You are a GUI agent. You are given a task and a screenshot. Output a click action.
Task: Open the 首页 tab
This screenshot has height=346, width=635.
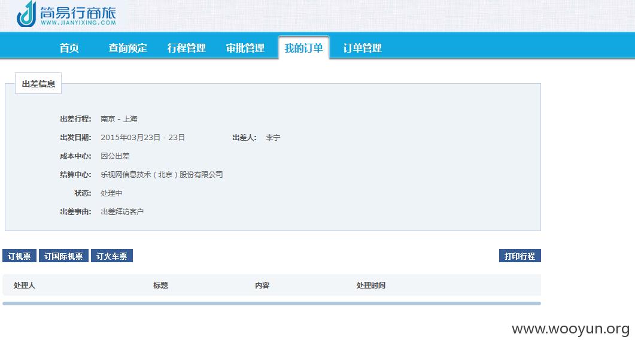pyautogui.click(x=69, y=48)
